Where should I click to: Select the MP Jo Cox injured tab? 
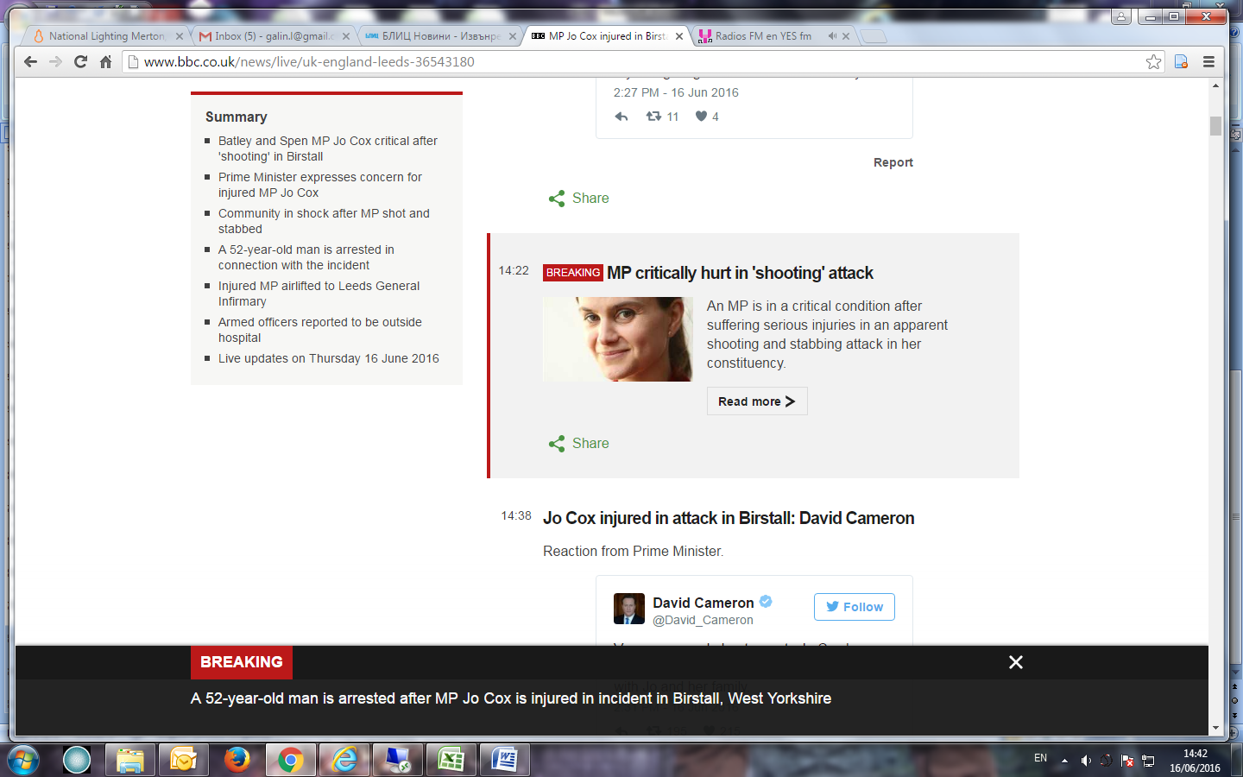tap(606, 36)
